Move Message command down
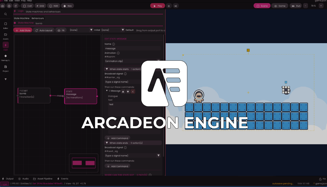327x187 pixels. click(x=128, y=91)
